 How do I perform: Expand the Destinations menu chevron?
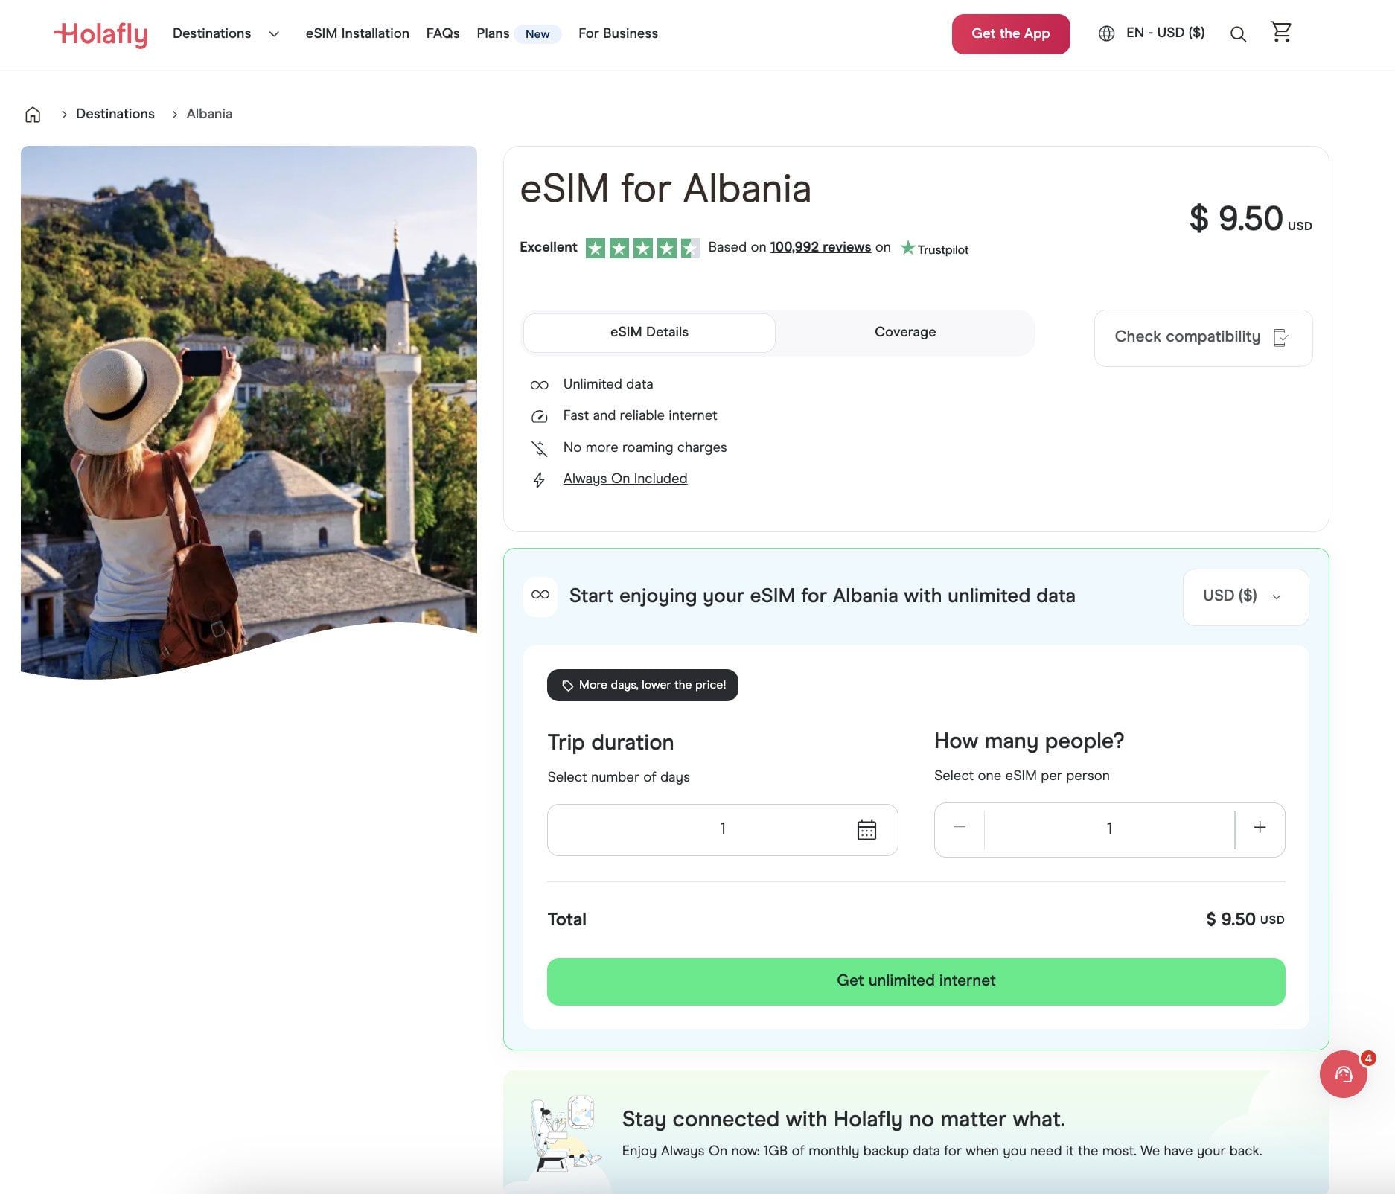coord(274,34)
